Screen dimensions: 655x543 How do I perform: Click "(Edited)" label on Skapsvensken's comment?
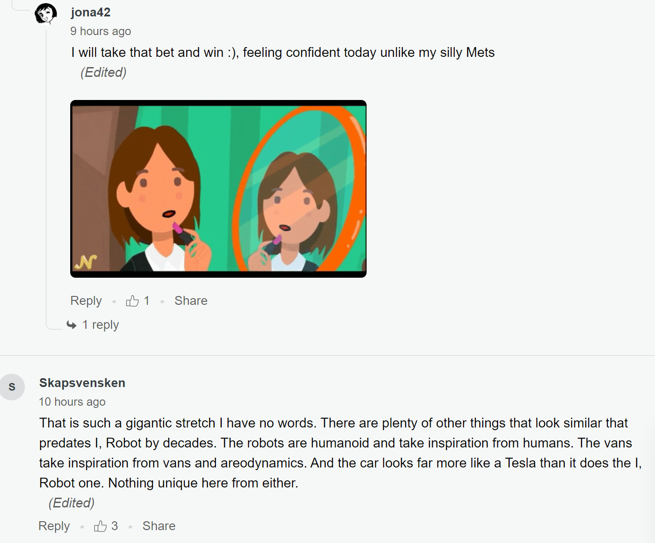point(71,503)
